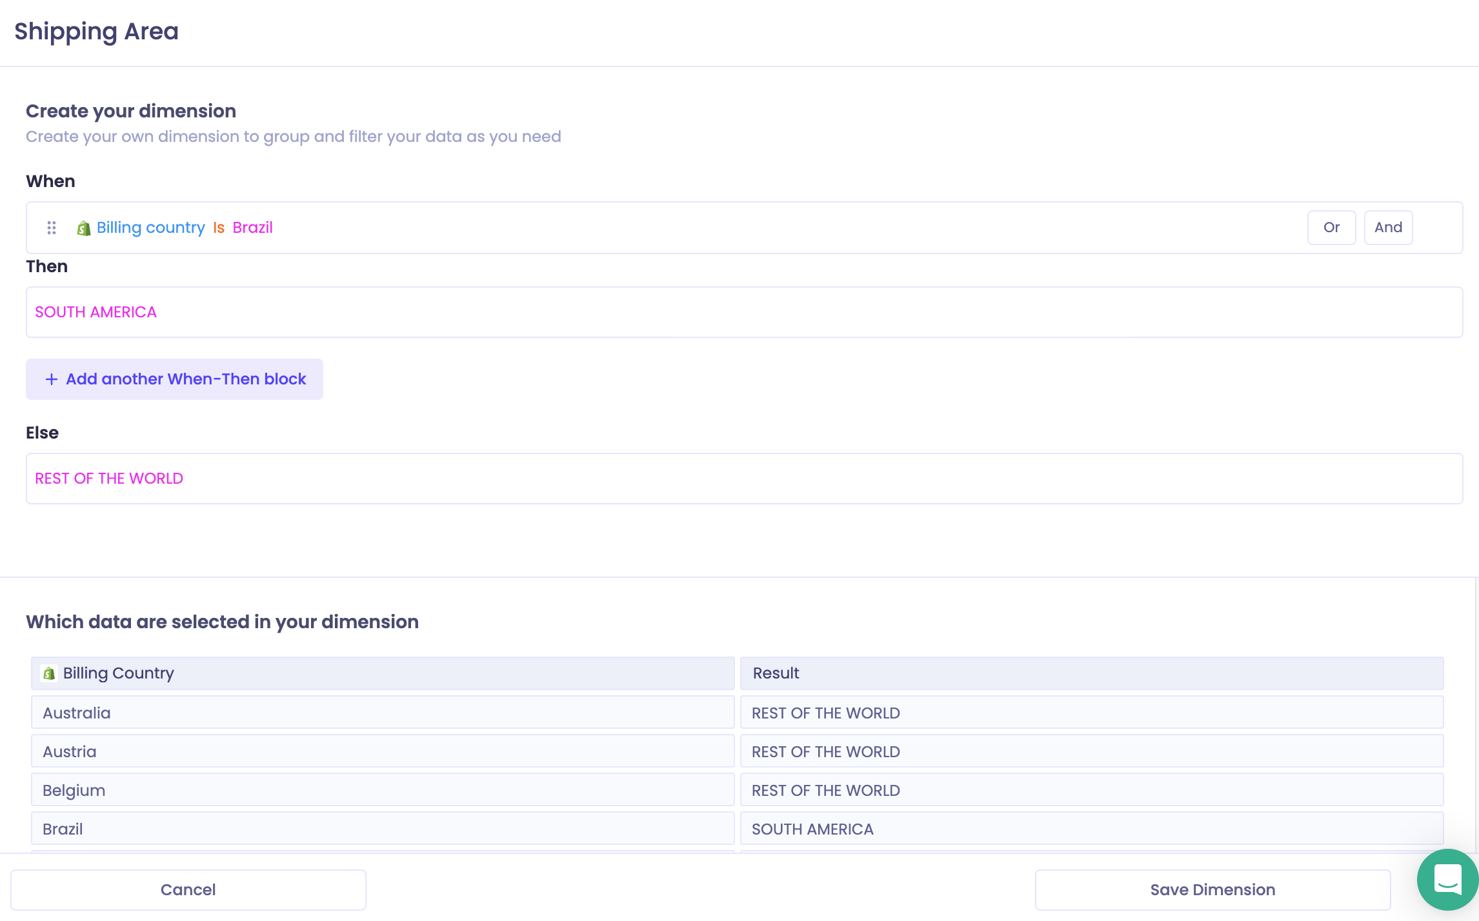Add another When-Then block

[x=174, y=379]
